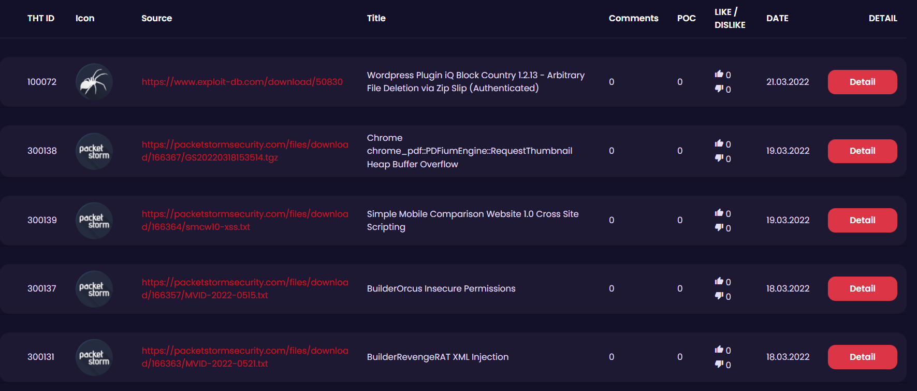Screen dimensions: 917x391
Task: Click the Comments count for entry 300139
Action: click(x=612, y=220)
